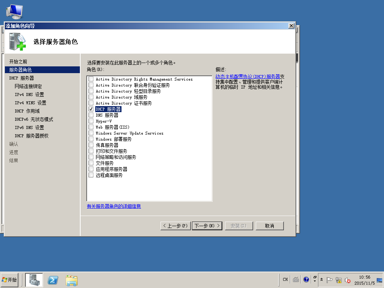This screenshot has width=384, height=288.
Task: Select DHCP 服务器 step in sidebar
Action: pyautogui.click(x=21, y=78)
